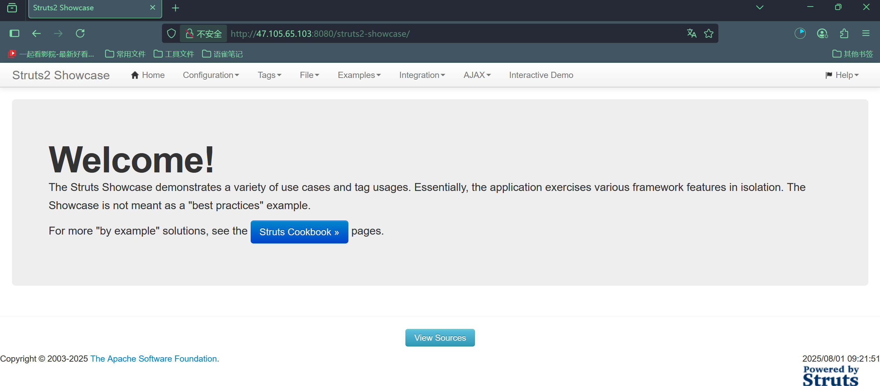The image size is (880, 386).
Task: Open the extensions puzzle icon
Action: tap(844, 33)
